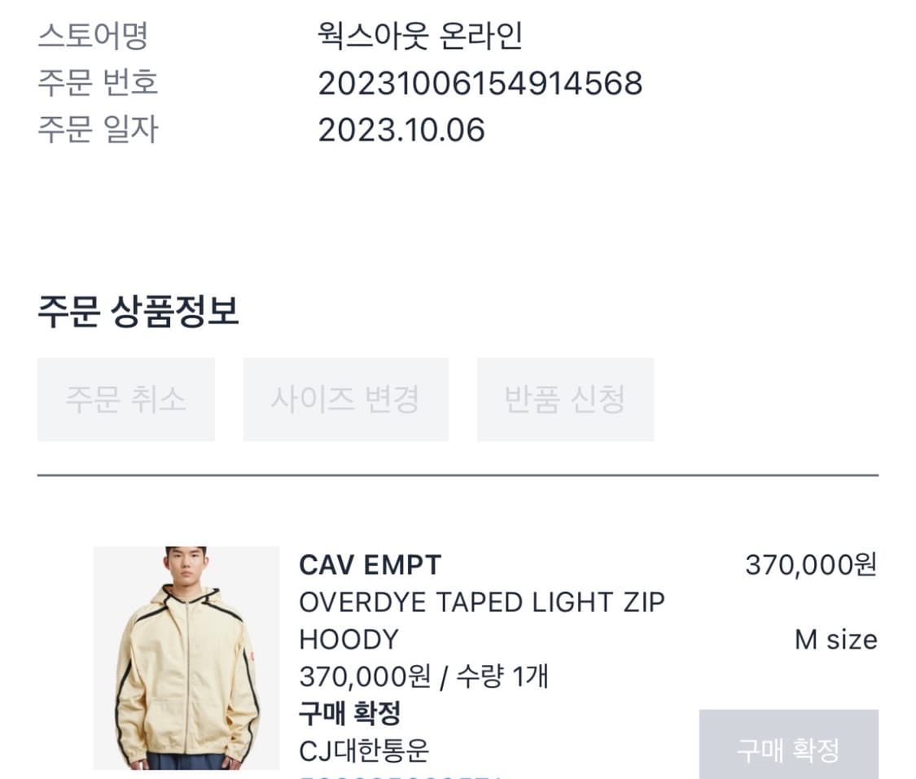This screenshot has height=779, width=916.
Task: Tap the CJ대한통운 courier name
Action: point(364,750)
